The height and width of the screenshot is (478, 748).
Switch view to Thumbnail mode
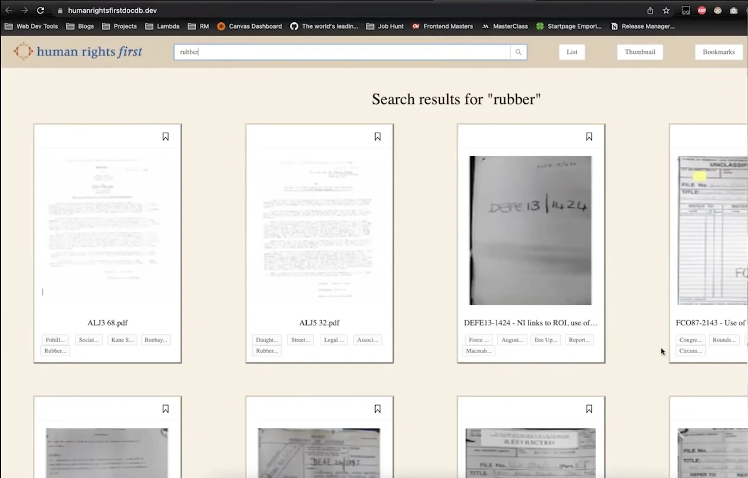pyautogui.click(x=640, y=52)
